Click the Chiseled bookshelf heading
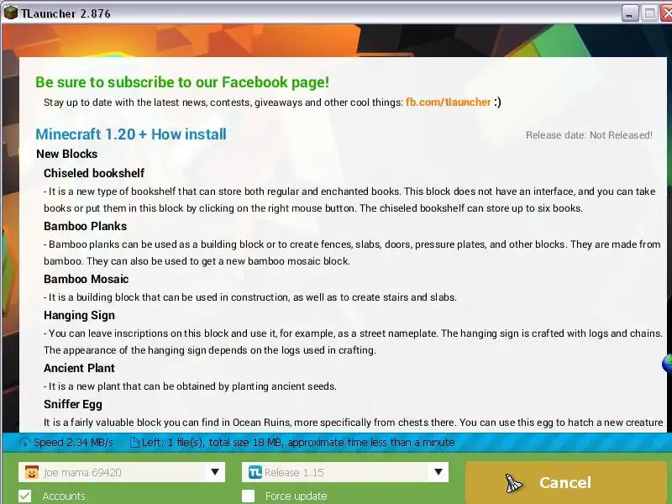 click(94, 173)
